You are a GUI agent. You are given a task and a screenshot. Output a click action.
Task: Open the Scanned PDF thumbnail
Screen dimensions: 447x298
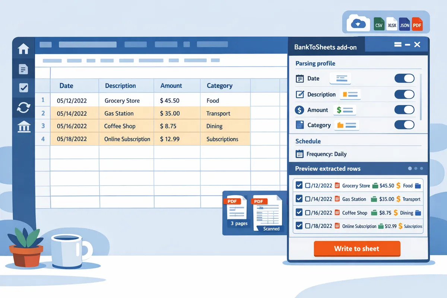coord(267,213)
